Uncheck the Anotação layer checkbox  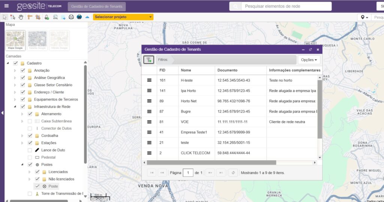(22, 70)
